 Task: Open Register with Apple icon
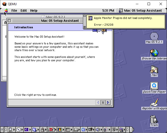pyautogui.click(x=154, y=103)
